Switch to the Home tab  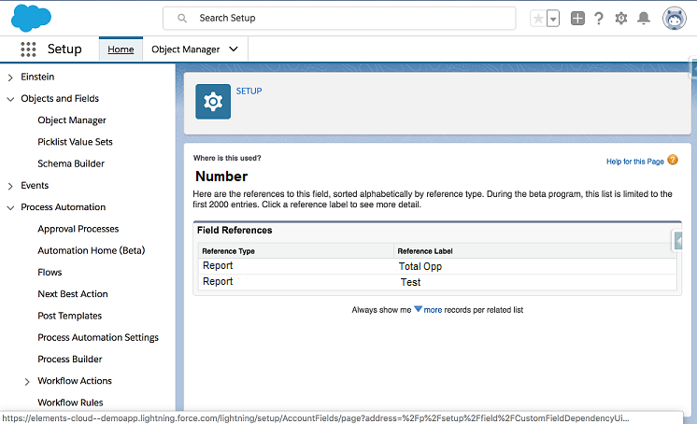tap(121, 49)
